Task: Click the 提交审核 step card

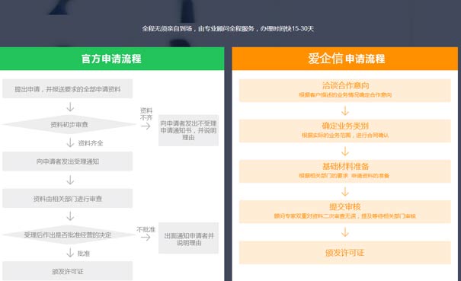Action: click(x=345, y=212)
